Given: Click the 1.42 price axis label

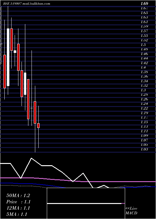Looking at the screenshot, I should (x=144, y=63).
